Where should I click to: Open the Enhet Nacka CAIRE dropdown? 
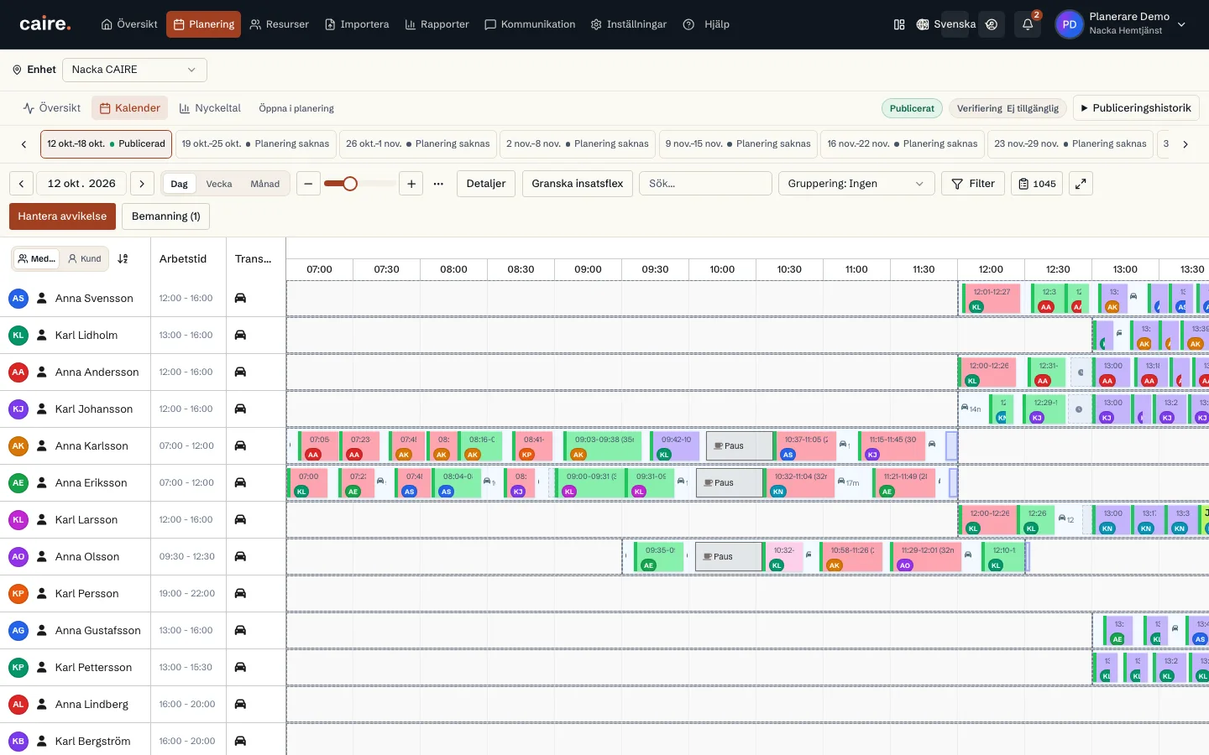pos(134,70)
